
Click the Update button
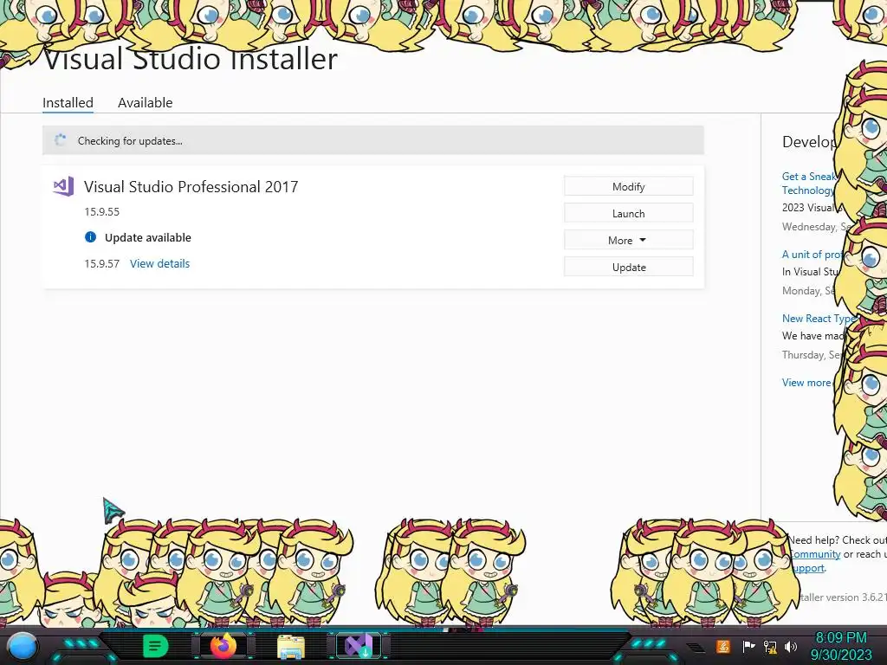[x=629, y=267]
